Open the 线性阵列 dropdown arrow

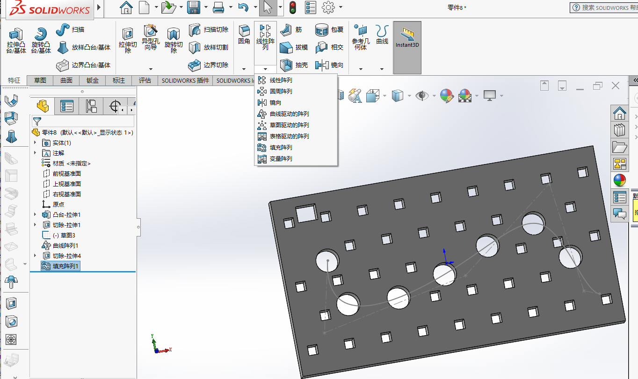[265, 69]
